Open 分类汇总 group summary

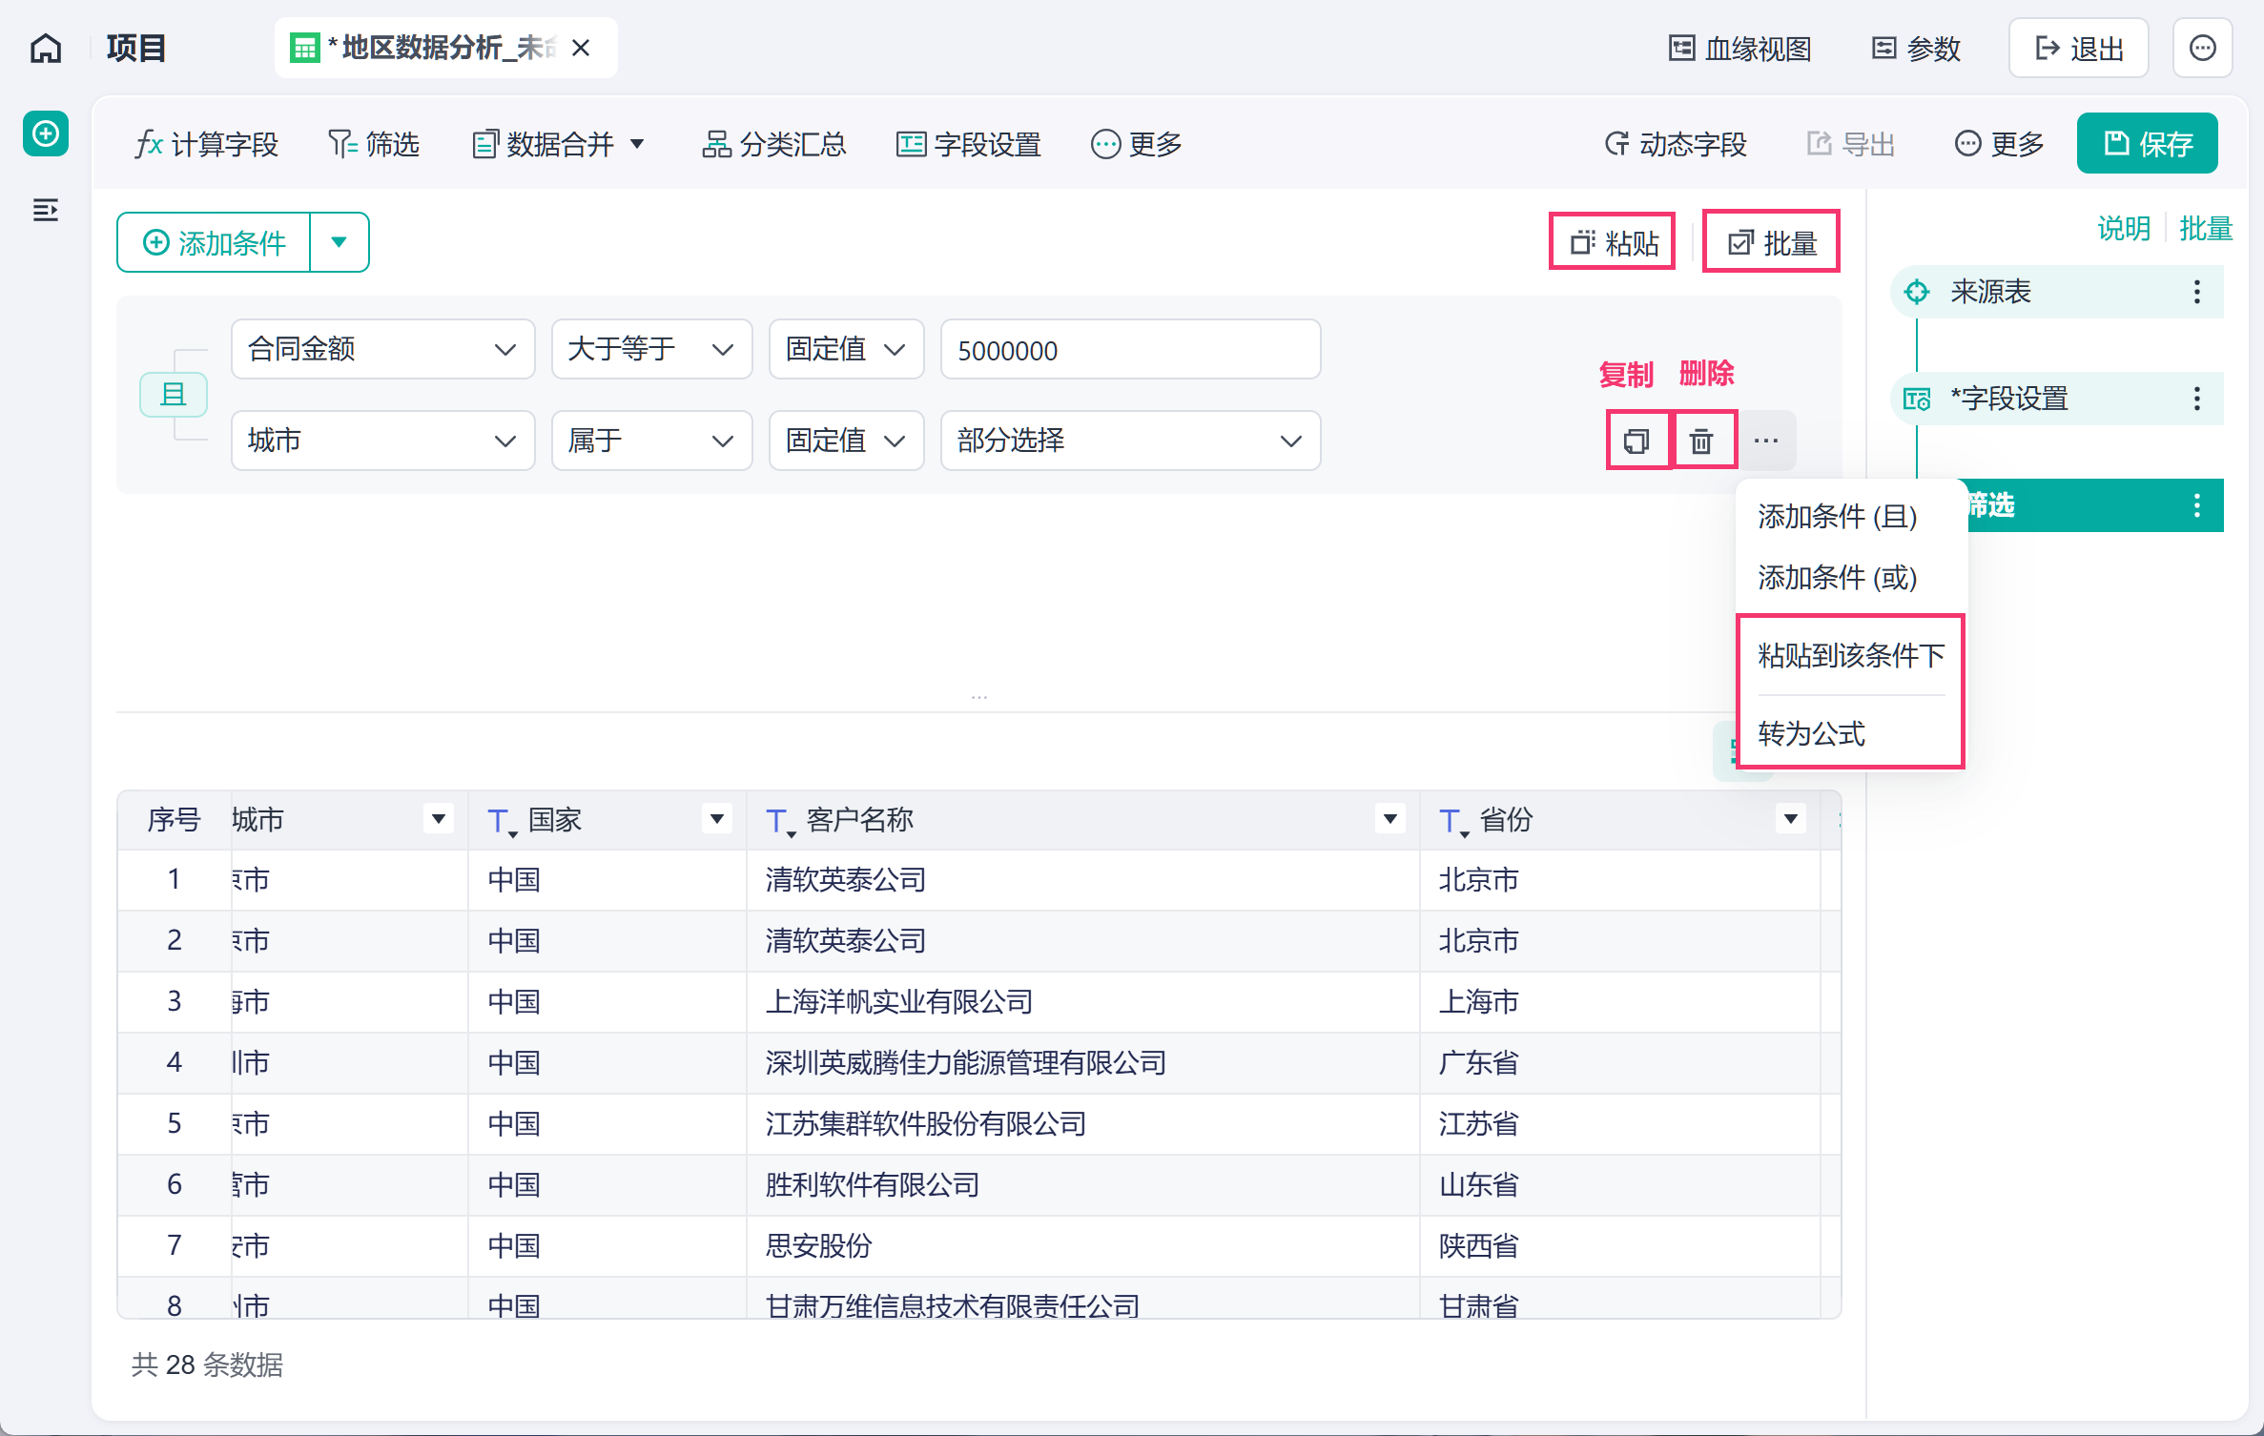pos(774,144)
